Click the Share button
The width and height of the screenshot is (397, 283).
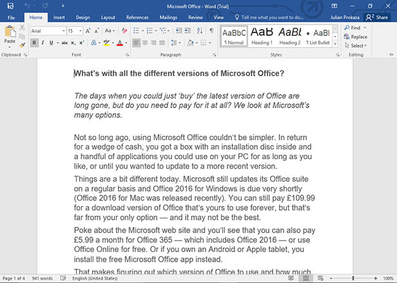377,17
